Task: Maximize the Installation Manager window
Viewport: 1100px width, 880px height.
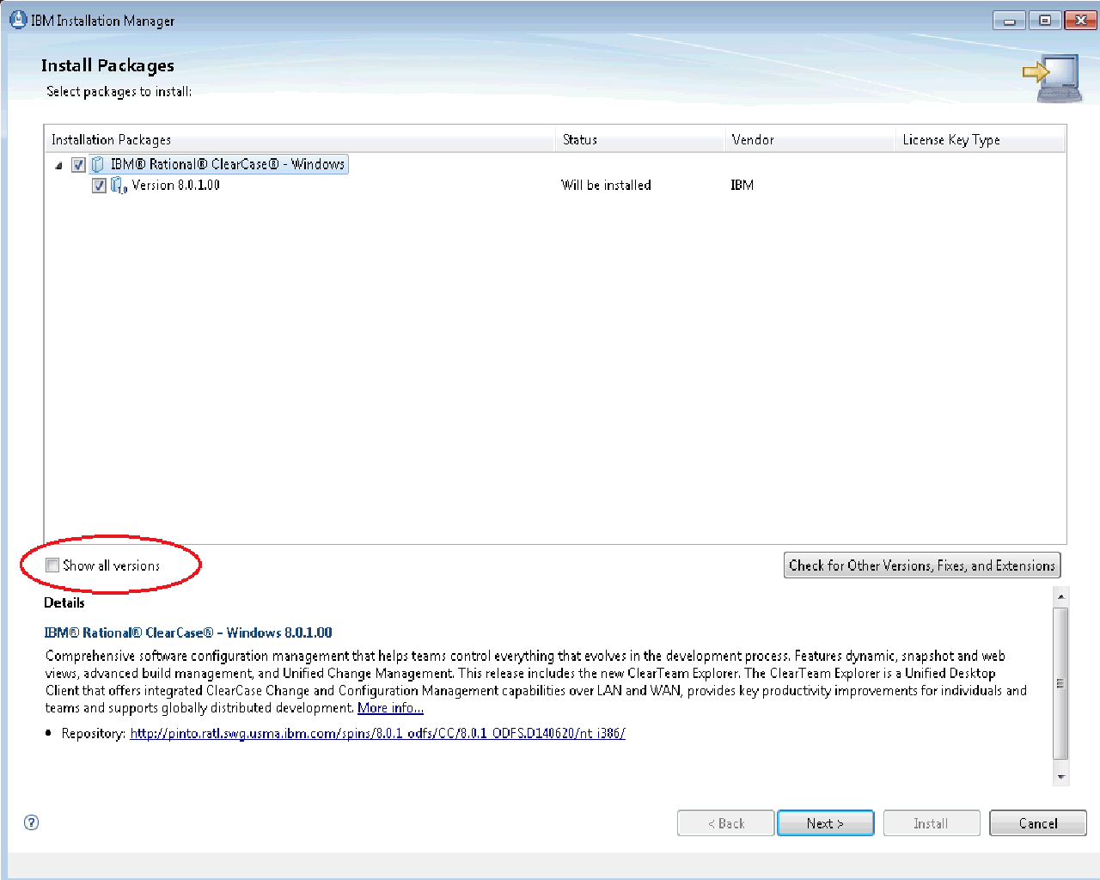Action: click(1044, 21)
